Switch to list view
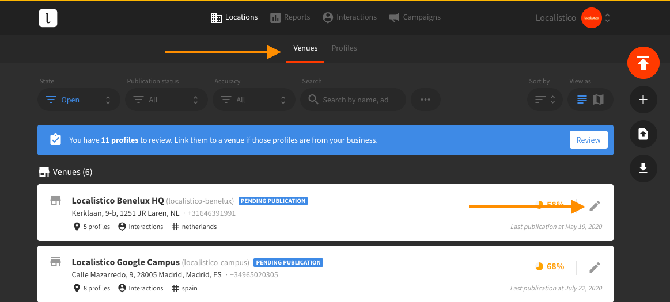The width and height of the screenshot is (670, 302). point(582,100)
